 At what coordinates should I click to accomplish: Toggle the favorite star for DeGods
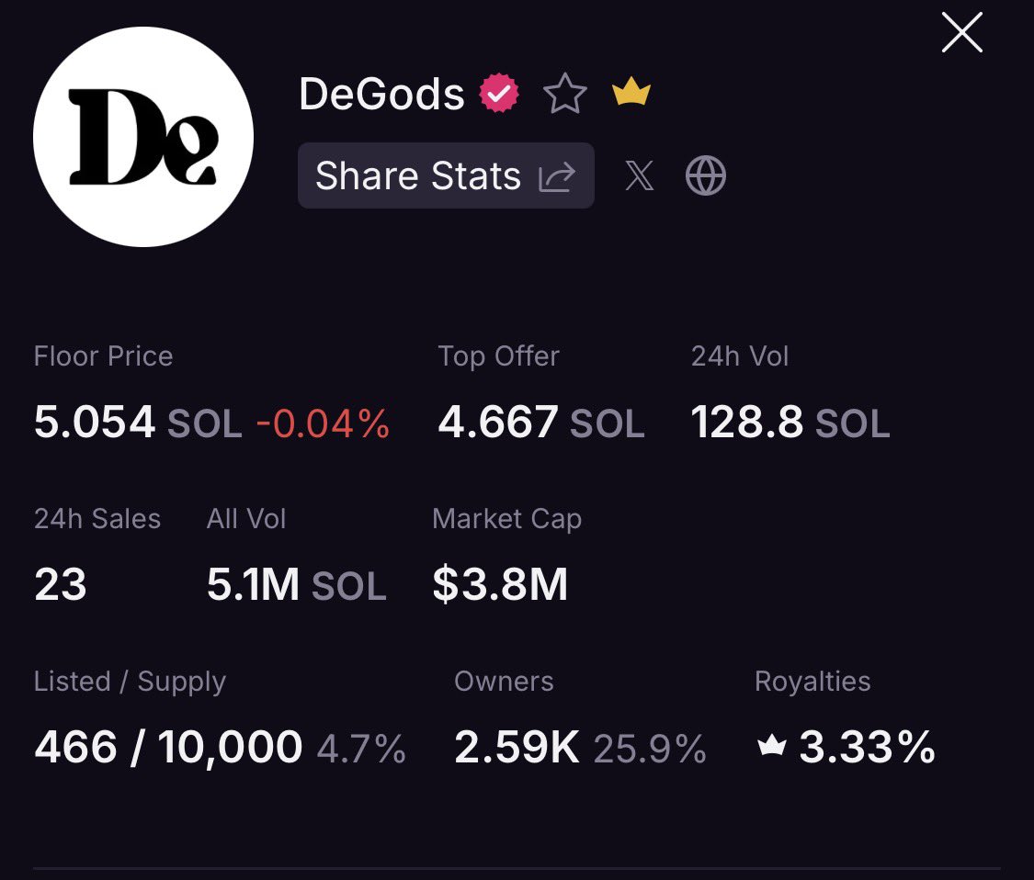[x=564, y=94]
